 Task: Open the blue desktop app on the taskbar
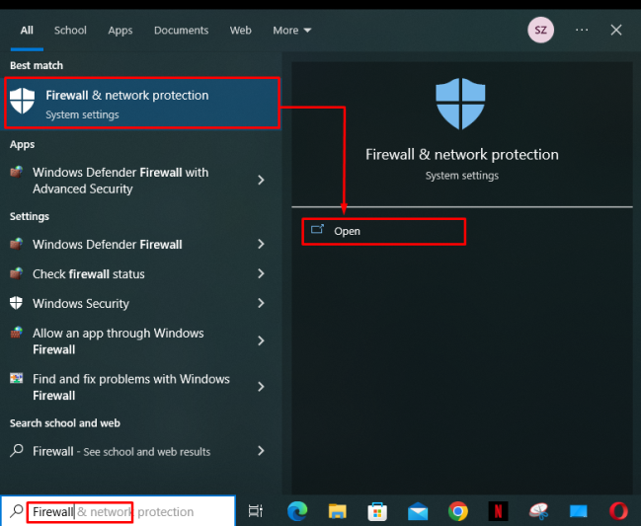(x=579, y=511)
